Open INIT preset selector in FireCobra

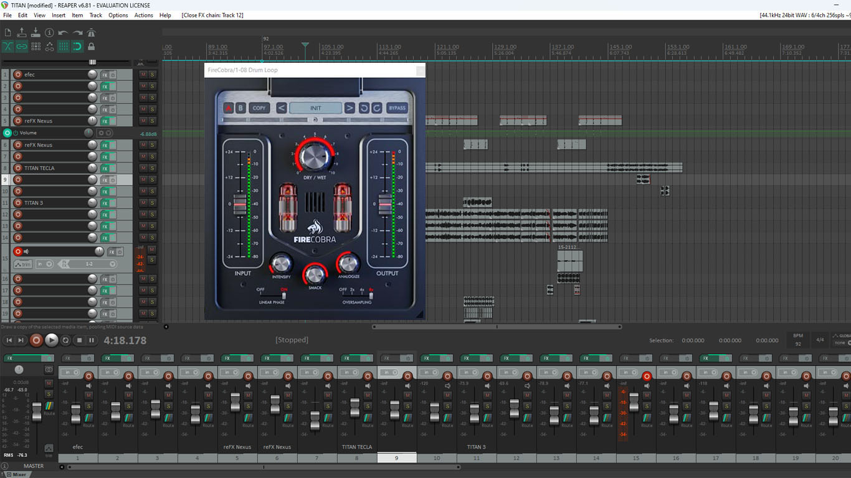pyautogui.click(x=316, y=108)
